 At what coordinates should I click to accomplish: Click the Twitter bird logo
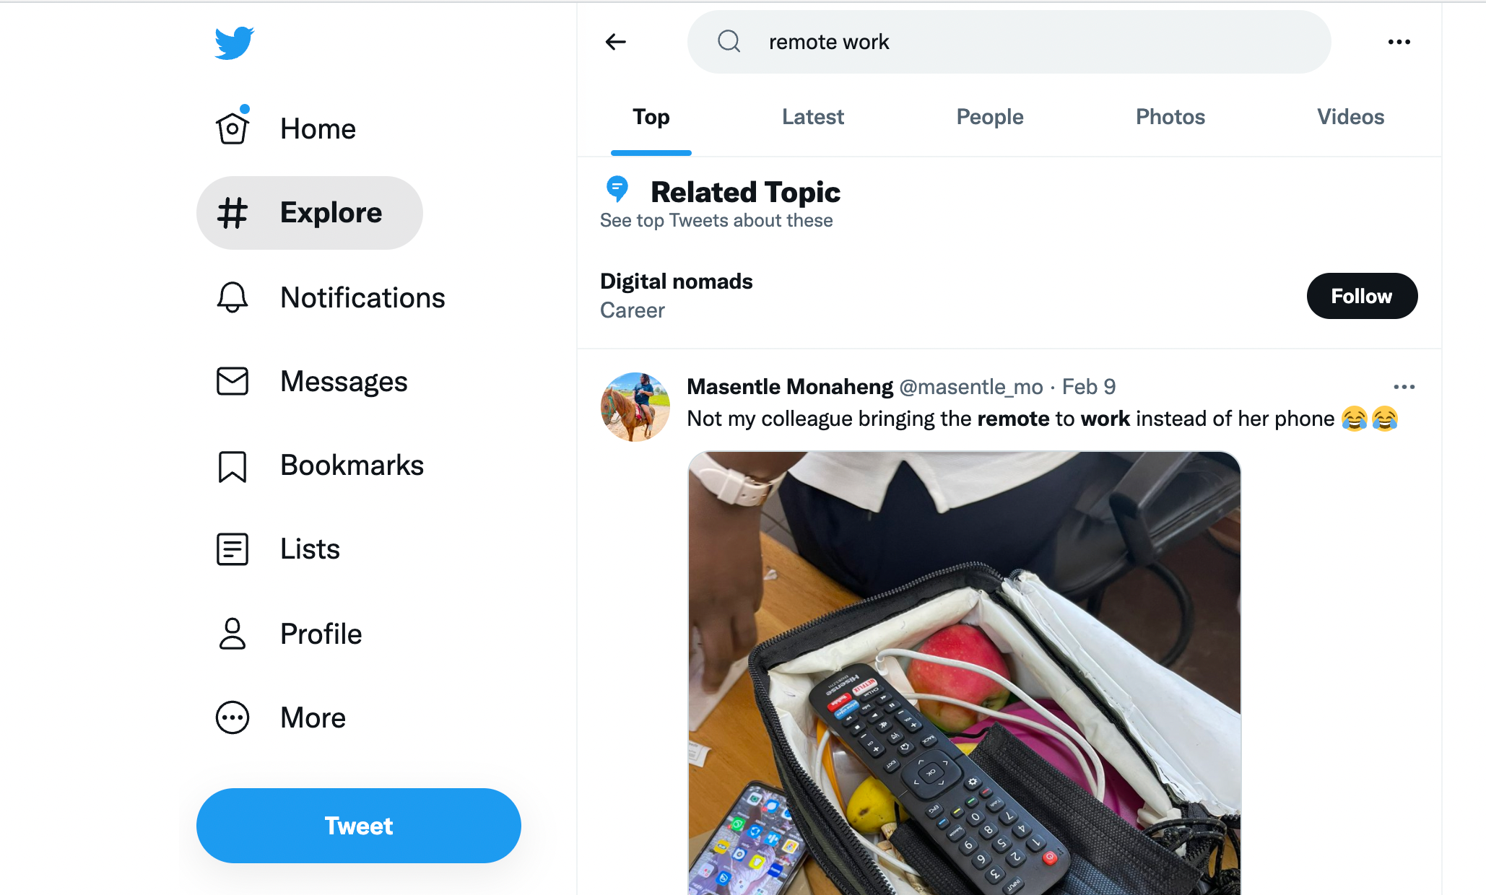click(233, 42)
